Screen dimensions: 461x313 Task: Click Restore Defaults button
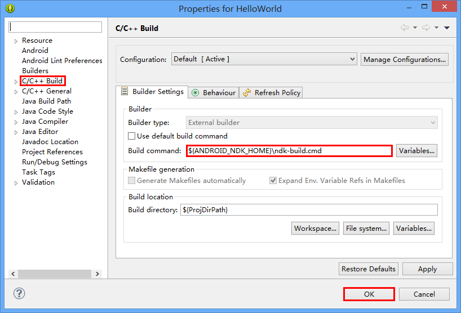coord(369,269)
